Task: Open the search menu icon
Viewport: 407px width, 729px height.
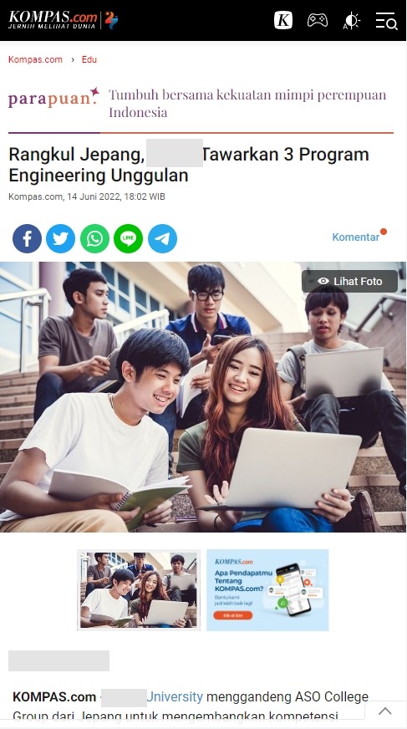Action: [386, 22]
